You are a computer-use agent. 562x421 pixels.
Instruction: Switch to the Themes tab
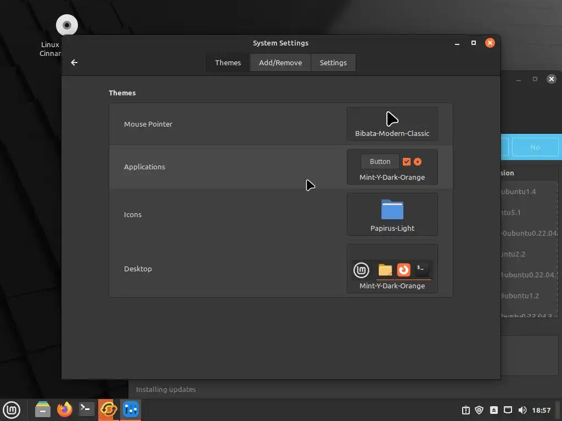[228, 62]
